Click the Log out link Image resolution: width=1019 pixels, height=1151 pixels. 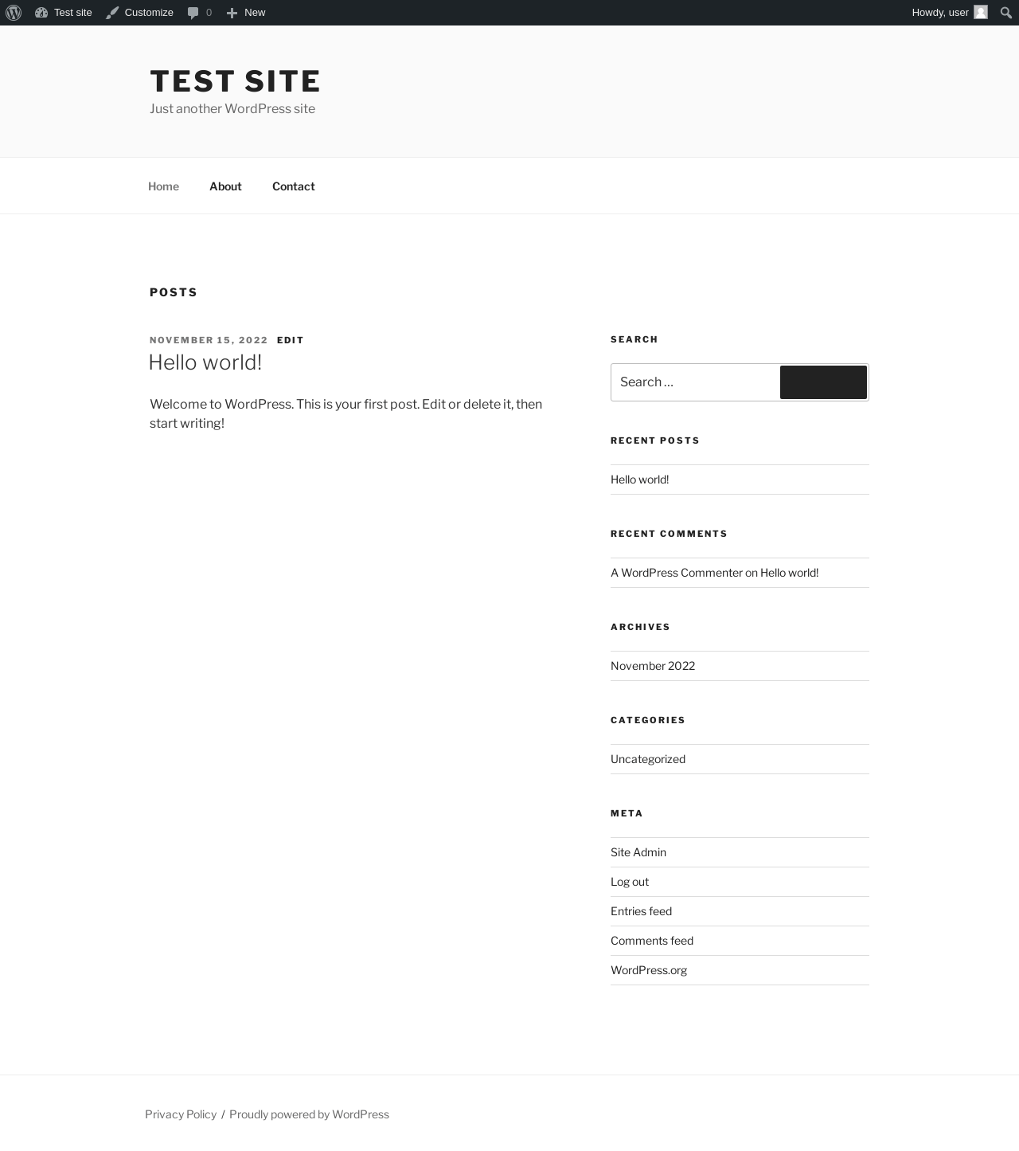(x=630, y=882)
